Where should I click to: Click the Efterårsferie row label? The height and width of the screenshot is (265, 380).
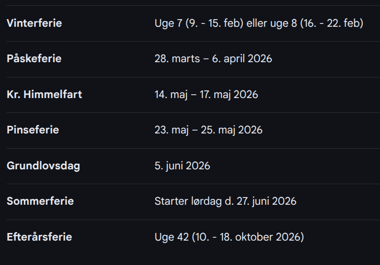(39, 237)
